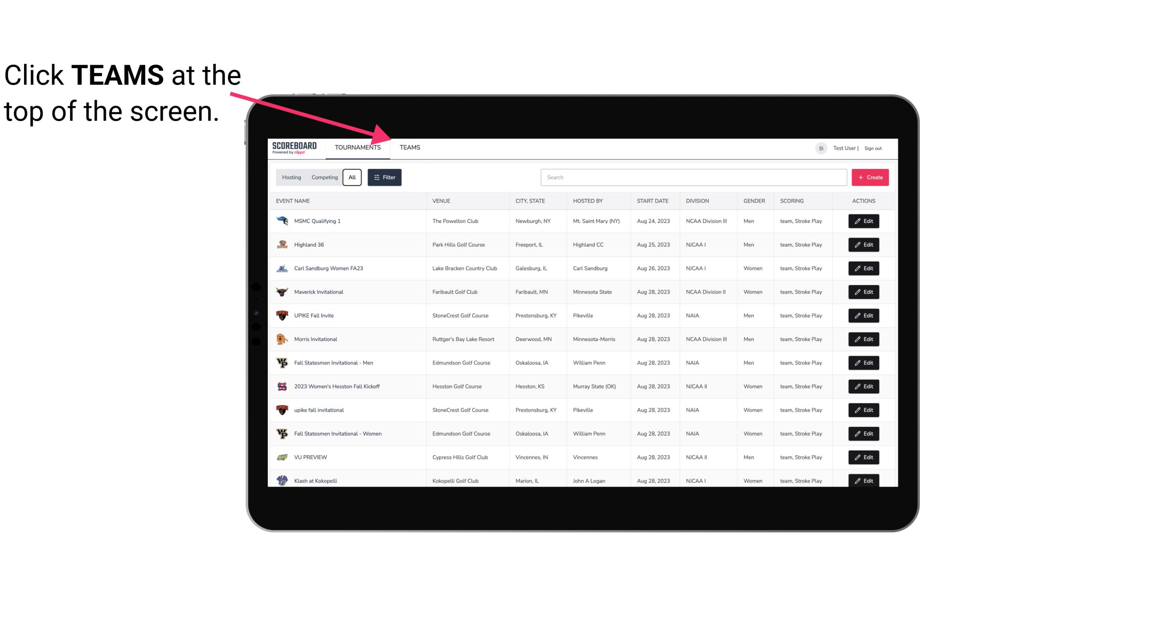Select the All filter toggle
This screenshot has height=626, width=1164.
tap(352, 178)
